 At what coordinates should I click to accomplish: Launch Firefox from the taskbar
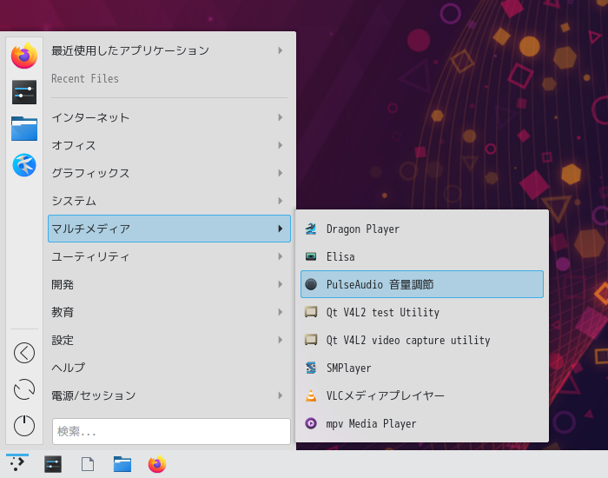tap(157, 464)
